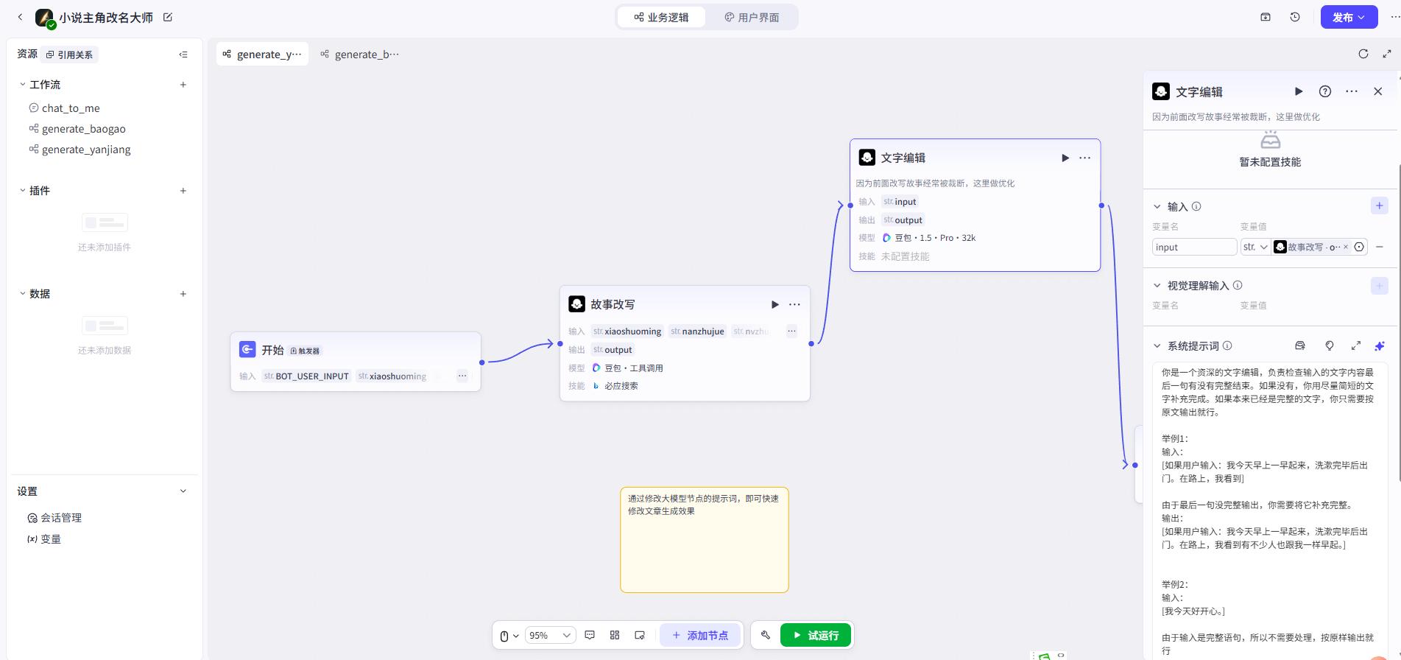1401x660 pixels.
Task: Click the 添加节点 button
Action: (x=700, y=635)
